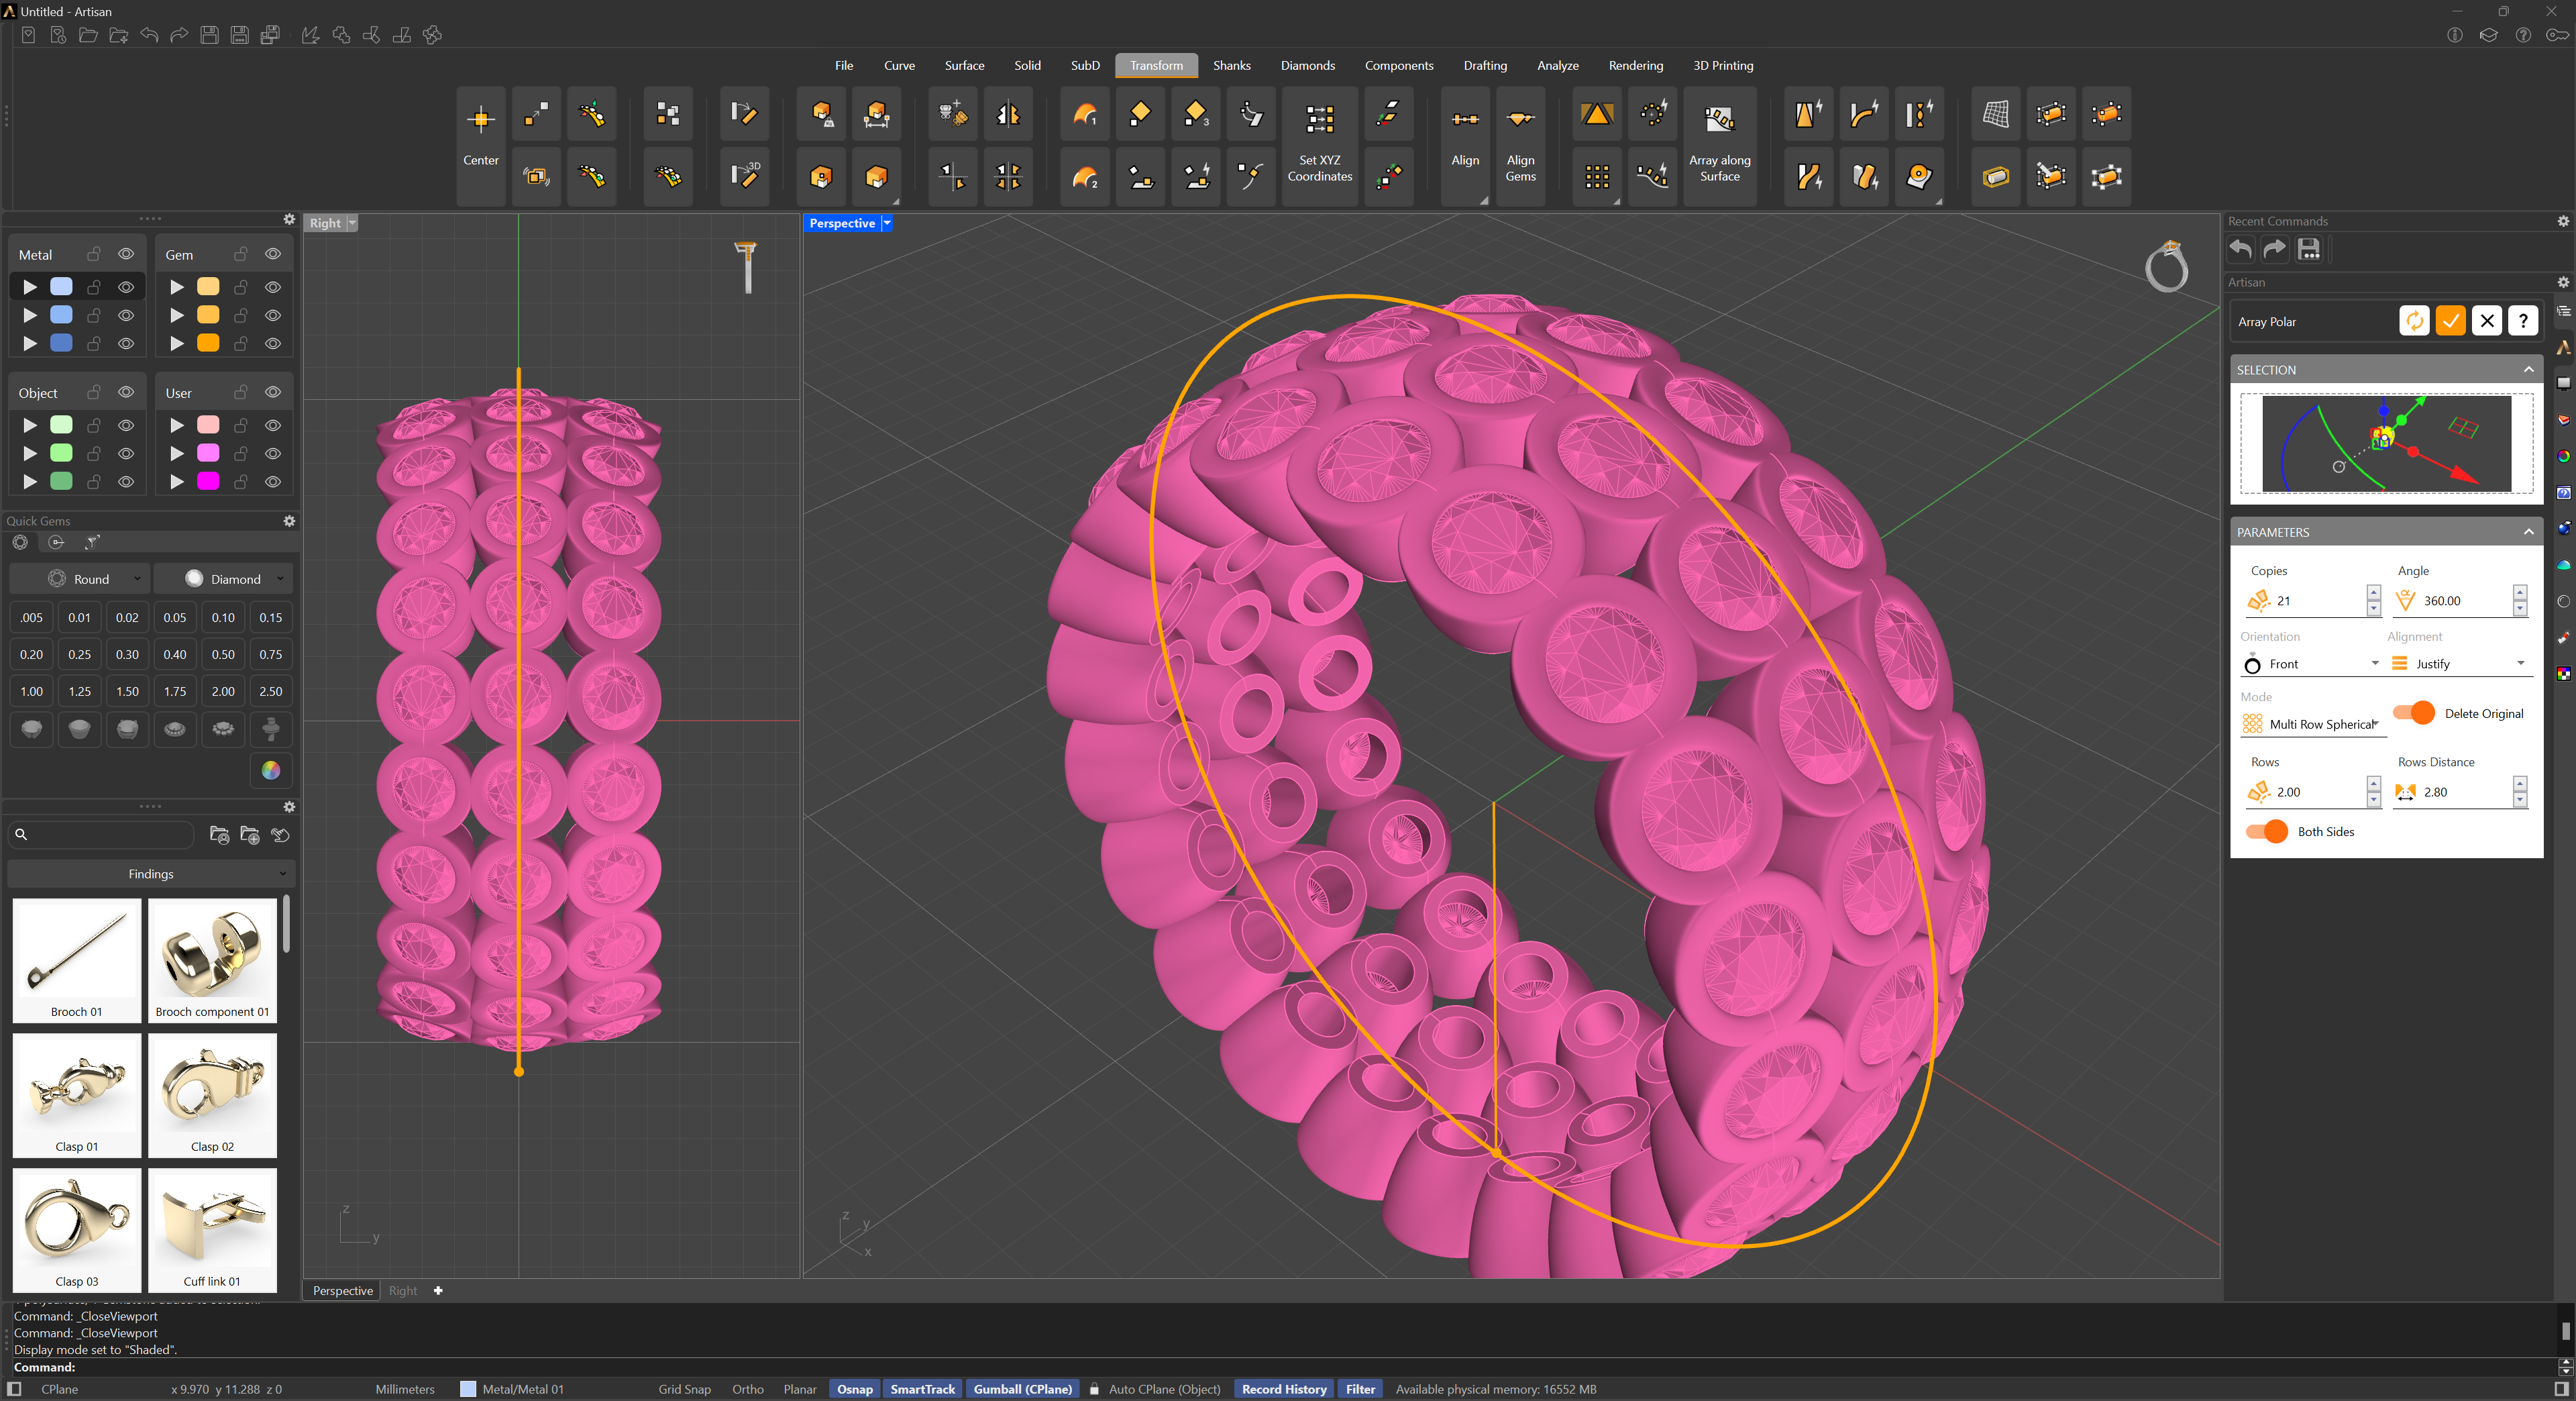Click the redo arrow in Recent Commands
Screen dimensions: 2576x1401
2275,249
